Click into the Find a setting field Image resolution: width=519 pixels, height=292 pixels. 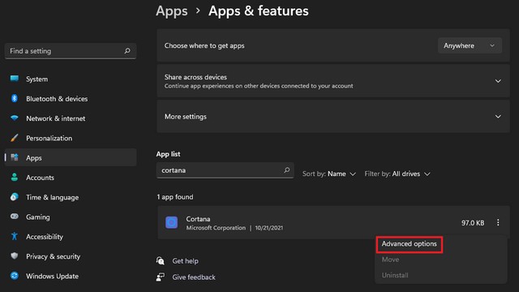click(x=71, y=51)
